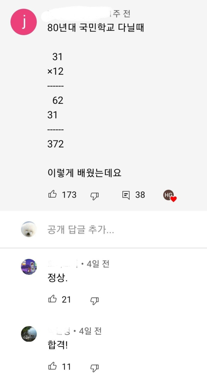Dislike the 정상. reply
This screenshot has width=207, height=376.
94,301
